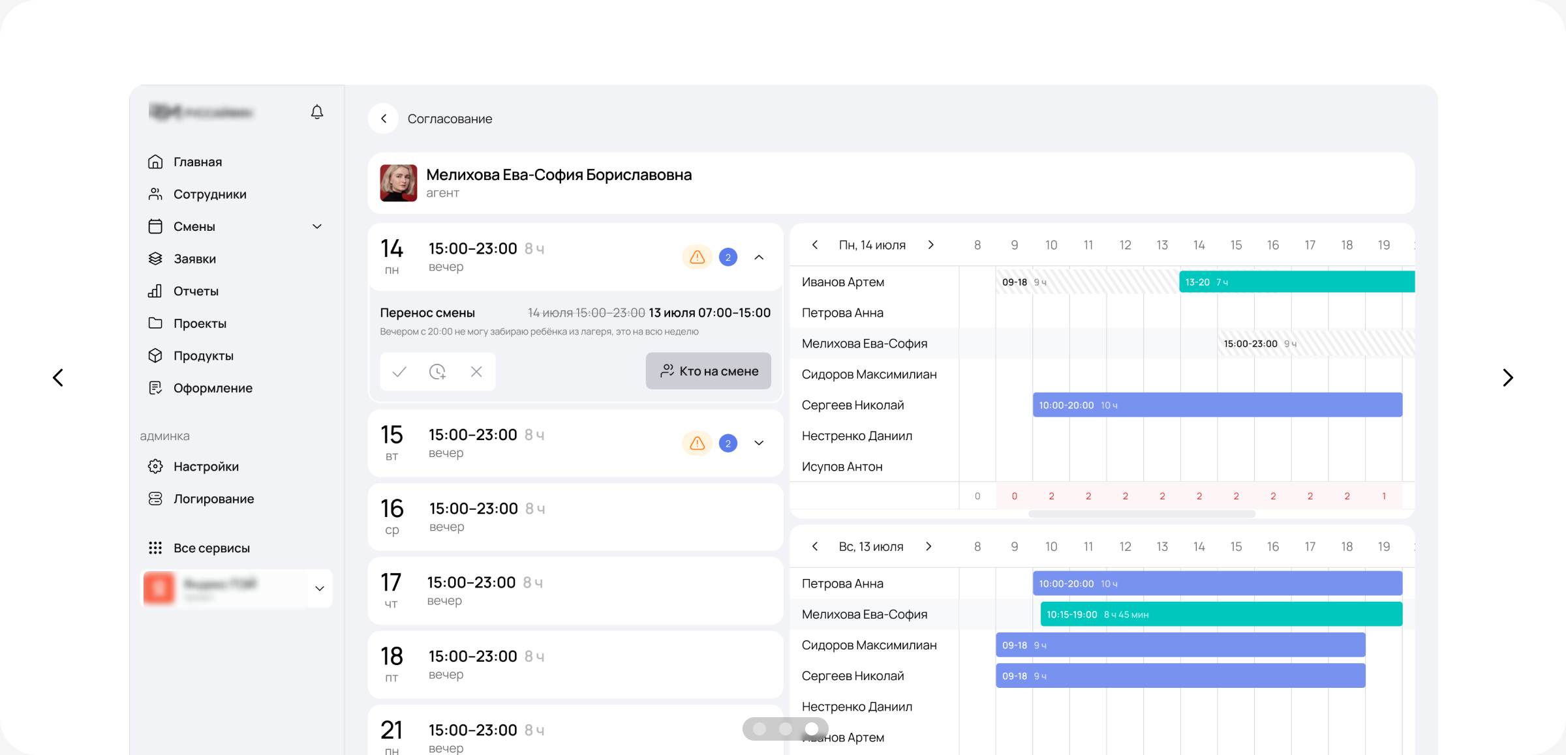Click Петрова Анна 10:00-20:00 shift bar
1566x755 pixels.
click(1218, 584)
